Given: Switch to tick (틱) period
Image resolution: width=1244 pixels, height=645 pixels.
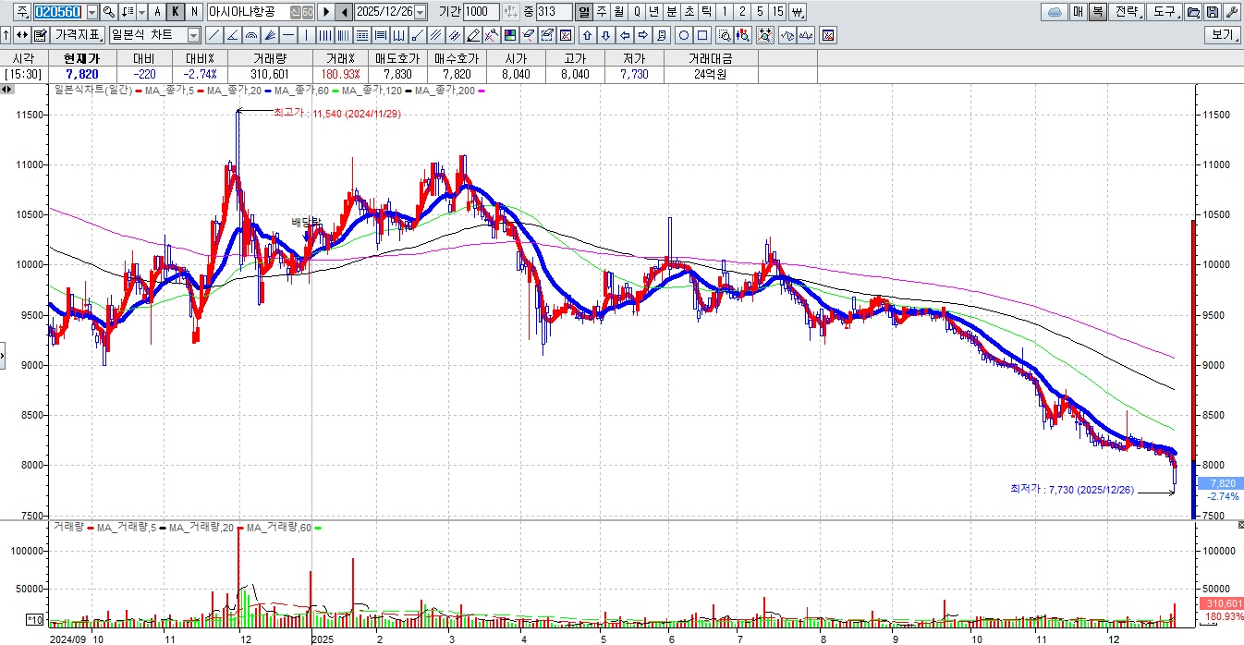Looking at the screenshot, I should [706, 12].
